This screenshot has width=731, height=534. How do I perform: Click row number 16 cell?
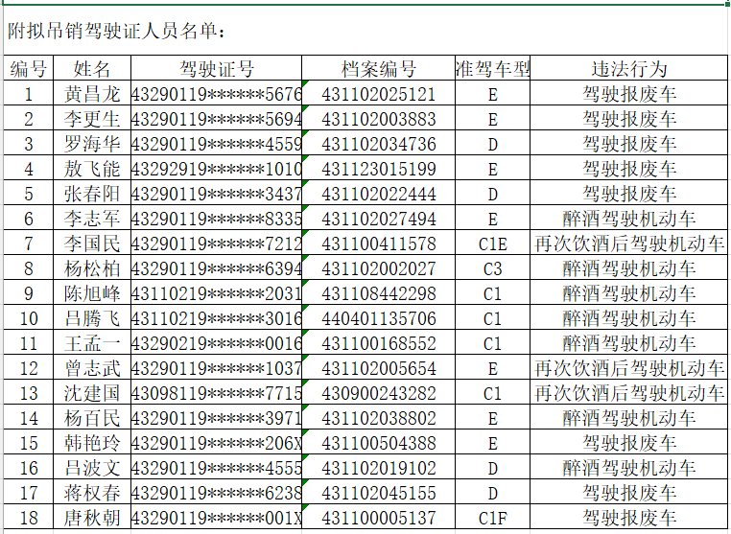pos(29,468)
